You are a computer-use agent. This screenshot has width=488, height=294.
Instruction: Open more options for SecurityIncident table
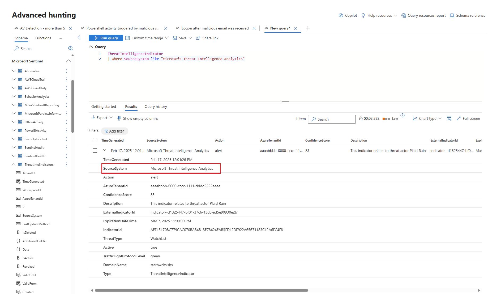tap(66, 139)
